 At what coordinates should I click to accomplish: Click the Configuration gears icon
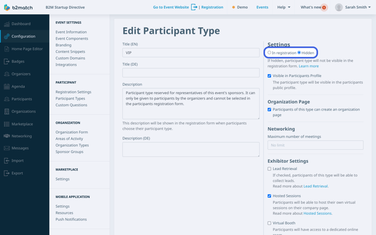tap(7, 36)
